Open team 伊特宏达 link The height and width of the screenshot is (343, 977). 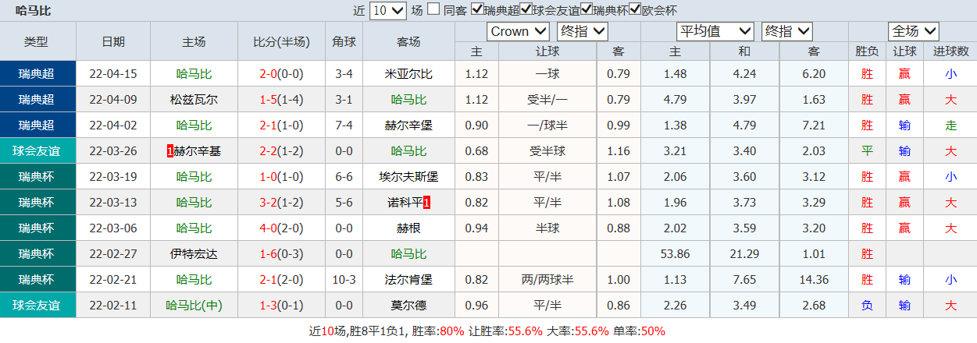coord(194,254)
